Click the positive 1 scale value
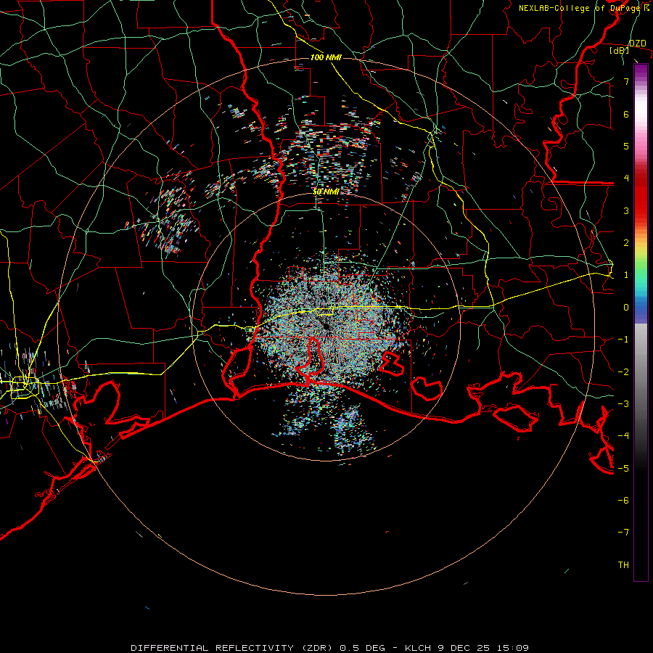 pos(626,275)
